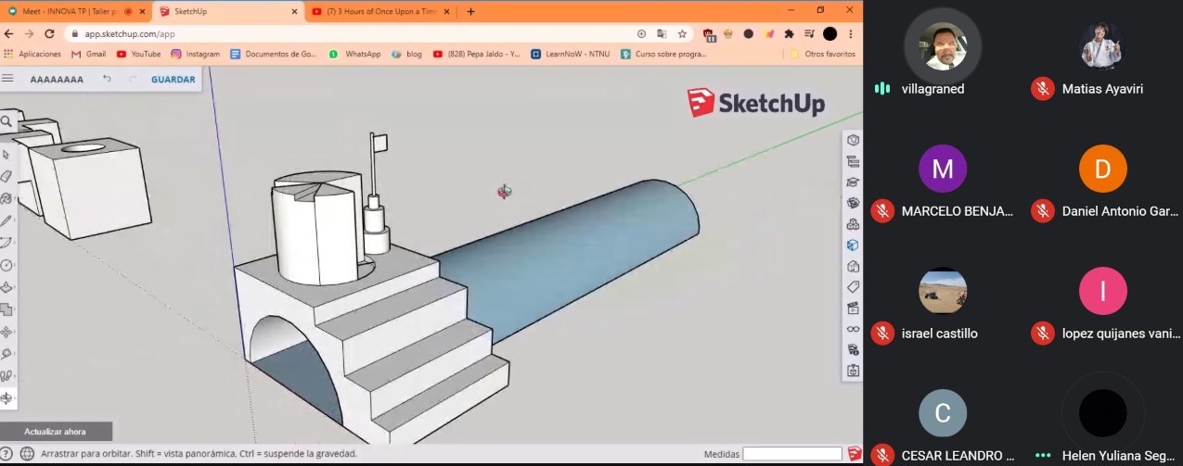The height and width of the screenshot is (466, 1183).
Task: Click the SketchUp logo next to Medidas
Action: click(854, 454)
